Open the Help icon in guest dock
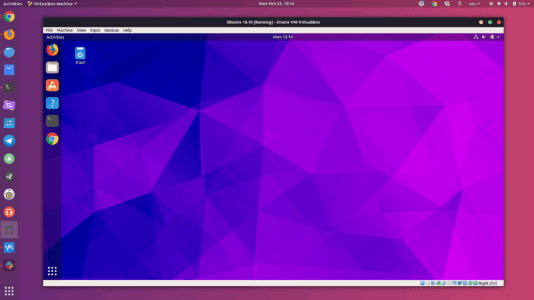Image resolution: width=534 pixels, height=300 pixels. [x=52, y=103]
